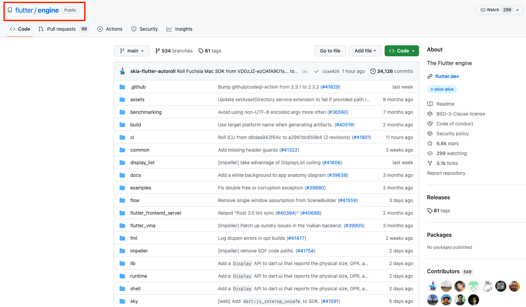Click the fork icon next to 5.1k forks
The width and height of the screenshot is (526, 307).
(x=430, y=163)
